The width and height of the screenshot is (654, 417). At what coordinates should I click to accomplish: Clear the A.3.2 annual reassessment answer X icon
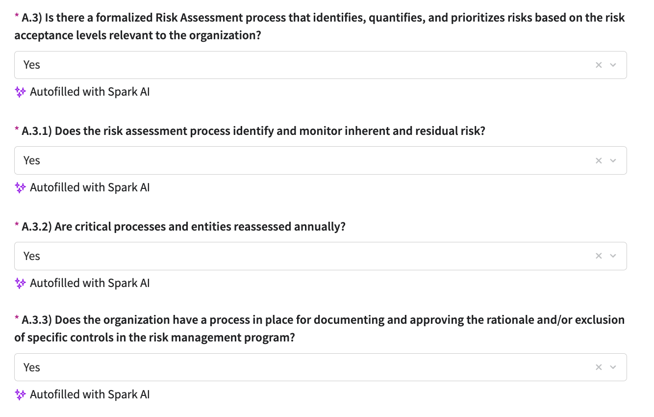click(x=598, y=256)
